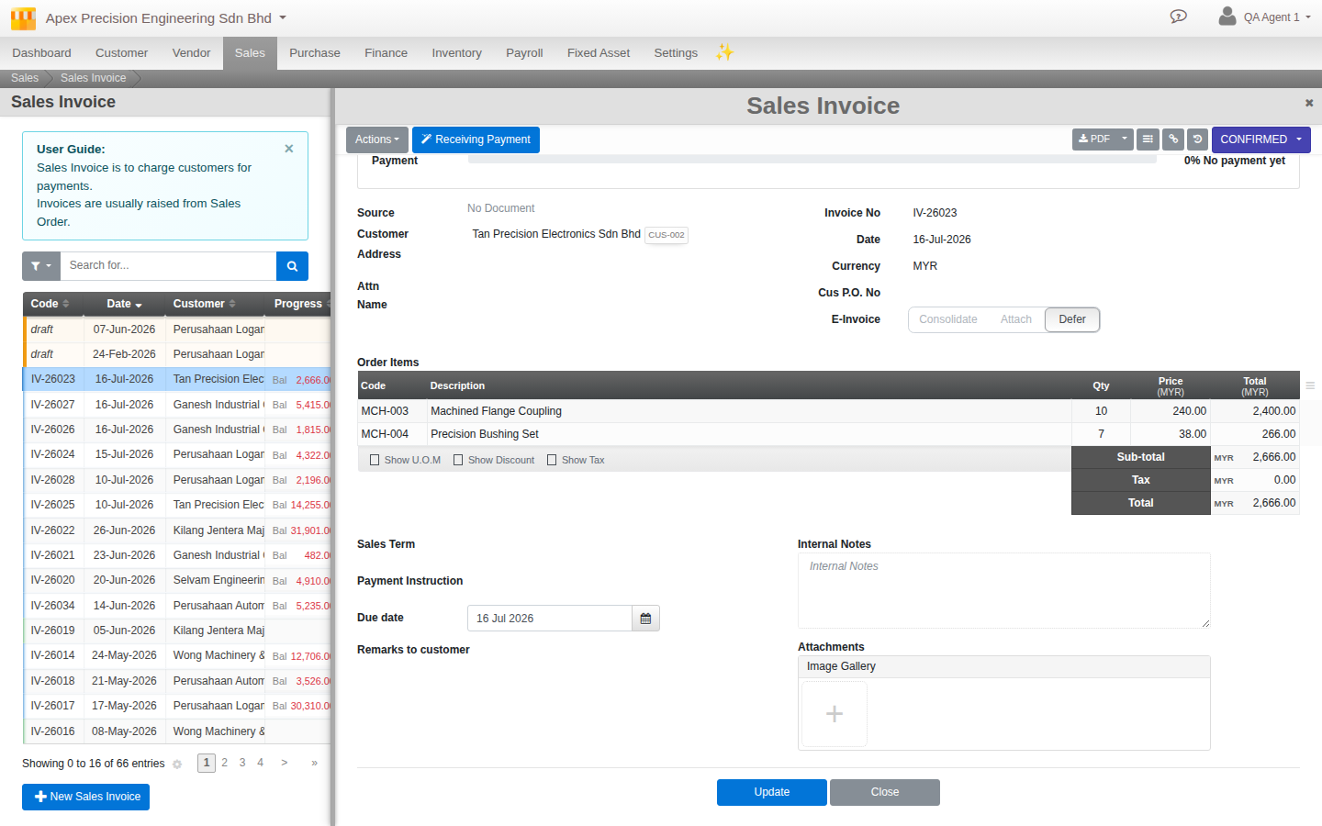Click the CUS-002 customer code badge
The image size is (1322, 826).
click(x=667, y=235)
